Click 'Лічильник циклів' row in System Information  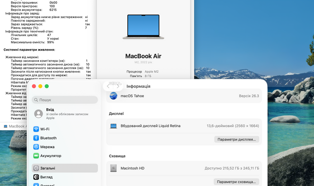tap(31, 35)
